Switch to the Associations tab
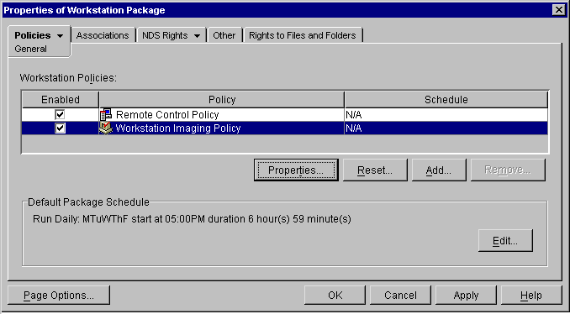 click(103, 35)
